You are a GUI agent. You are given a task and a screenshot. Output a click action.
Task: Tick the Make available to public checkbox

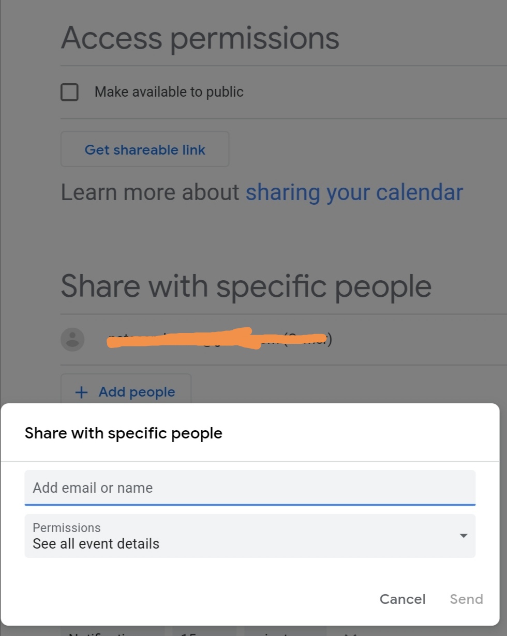click(x=70, y=93)
